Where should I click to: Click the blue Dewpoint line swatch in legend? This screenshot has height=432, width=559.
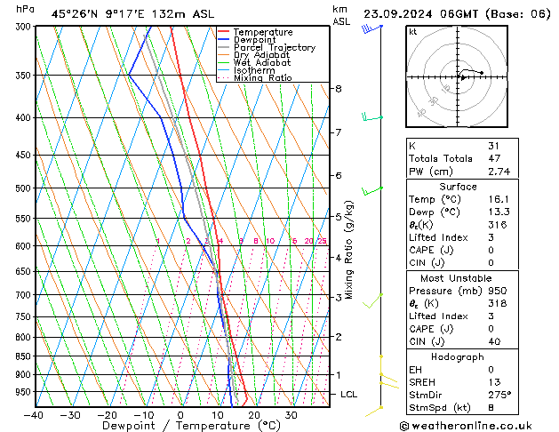[x=224, y=40]
